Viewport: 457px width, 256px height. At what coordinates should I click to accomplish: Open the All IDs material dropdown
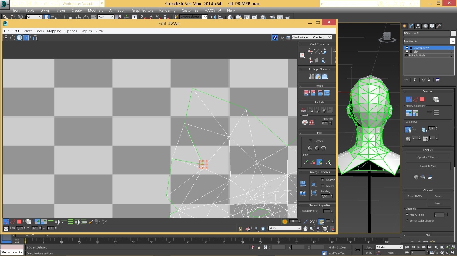click(299, 228)
